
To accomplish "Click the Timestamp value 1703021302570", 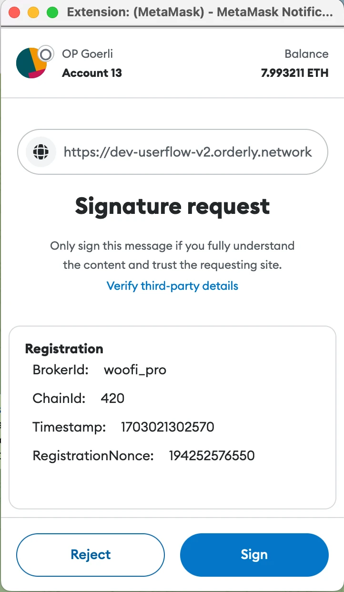I will [x=168, y=427].
